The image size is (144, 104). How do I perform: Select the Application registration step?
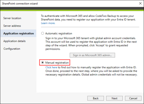[19, 33]
